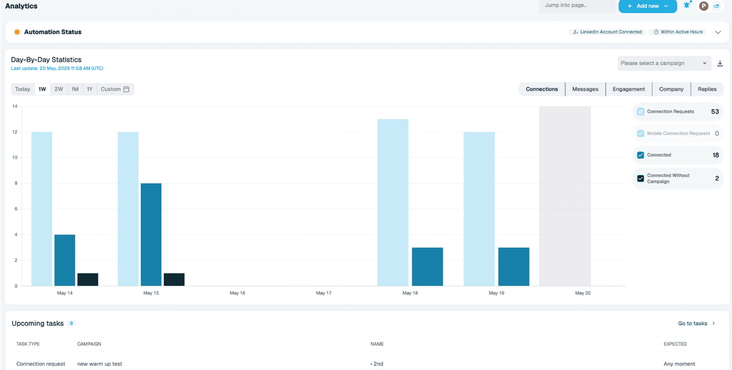Click the 2nd name cell

click(377, 364)
